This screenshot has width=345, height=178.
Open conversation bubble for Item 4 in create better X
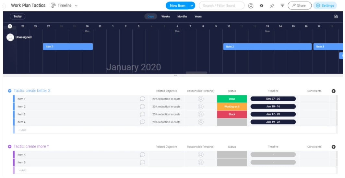point(143,122)
